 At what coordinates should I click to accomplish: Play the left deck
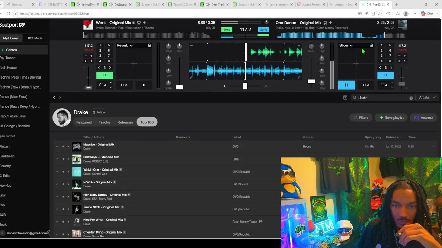pos(144,85)
